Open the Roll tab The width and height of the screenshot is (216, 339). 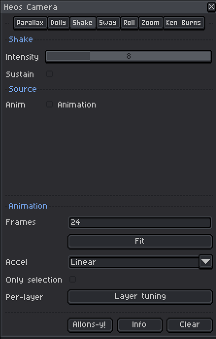[x=130, y=23]
